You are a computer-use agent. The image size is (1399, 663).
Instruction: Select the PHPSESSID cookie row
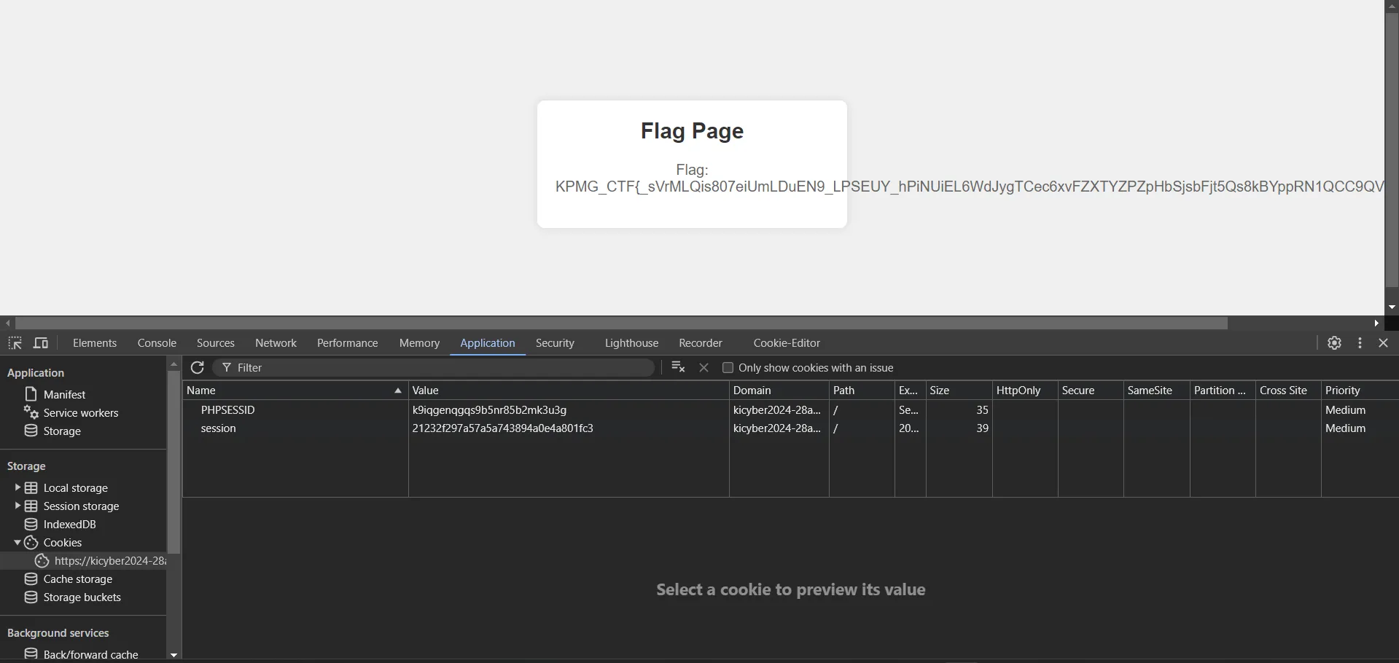coord(227,410)
